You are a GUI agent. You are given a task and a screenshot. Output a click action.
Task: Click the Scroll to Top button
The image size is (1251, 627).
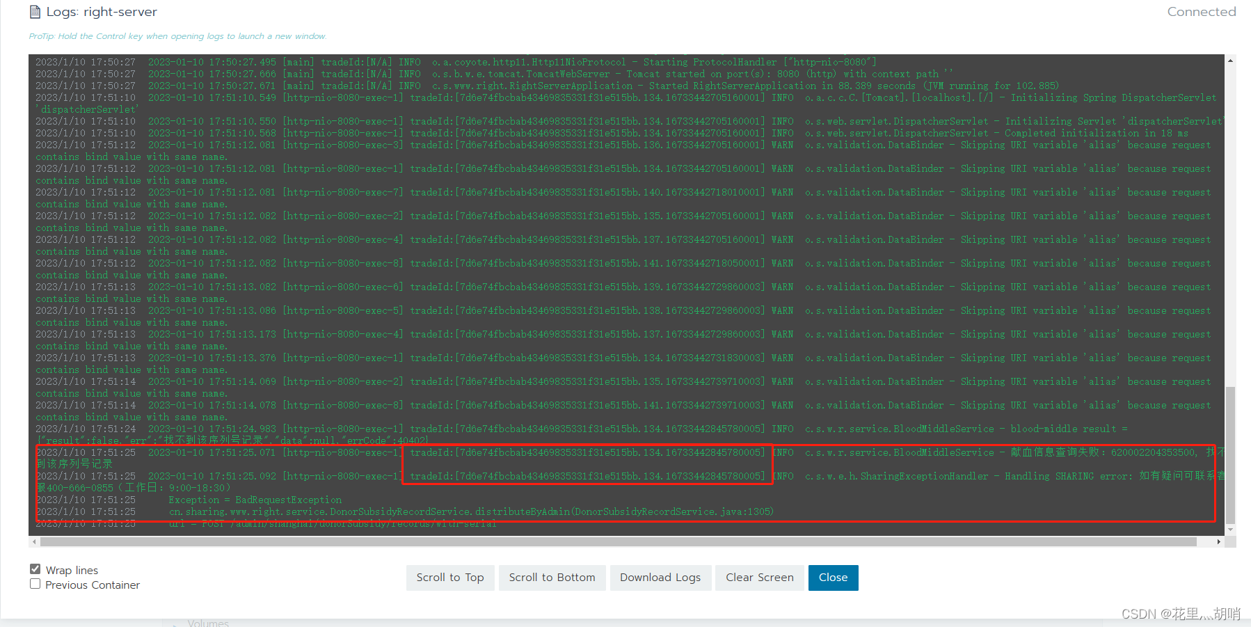click(x=450, y=578)
